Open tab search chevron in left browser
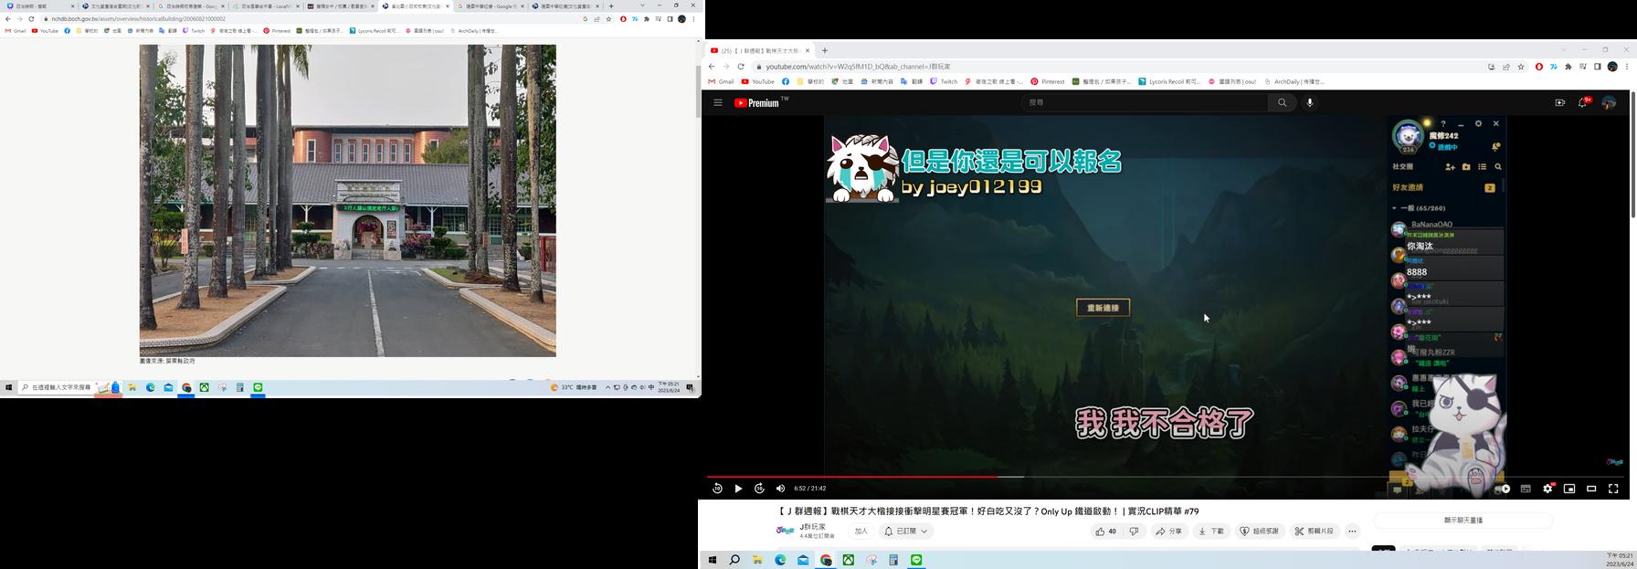1637x569 pixels. point(642,5)
